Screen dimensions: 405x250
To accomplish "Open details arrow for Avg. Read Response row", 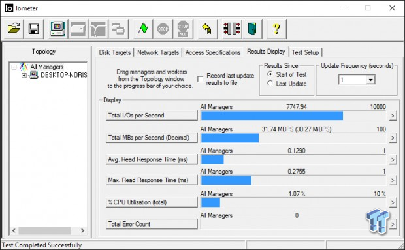I will [393, 159].
